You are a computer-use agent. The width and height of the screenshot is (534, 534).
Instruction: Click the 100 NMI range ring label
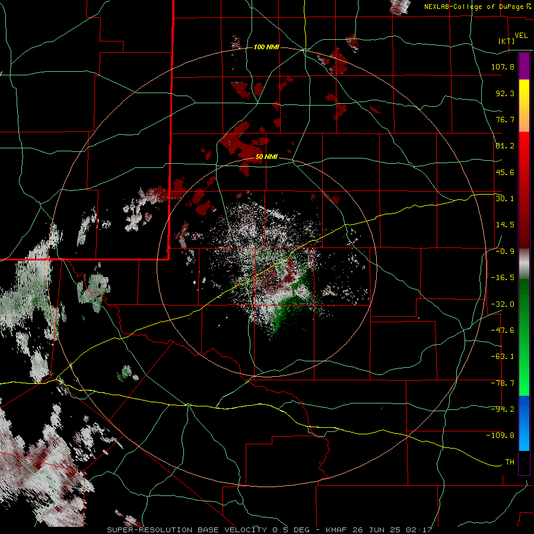coord(266,47)
